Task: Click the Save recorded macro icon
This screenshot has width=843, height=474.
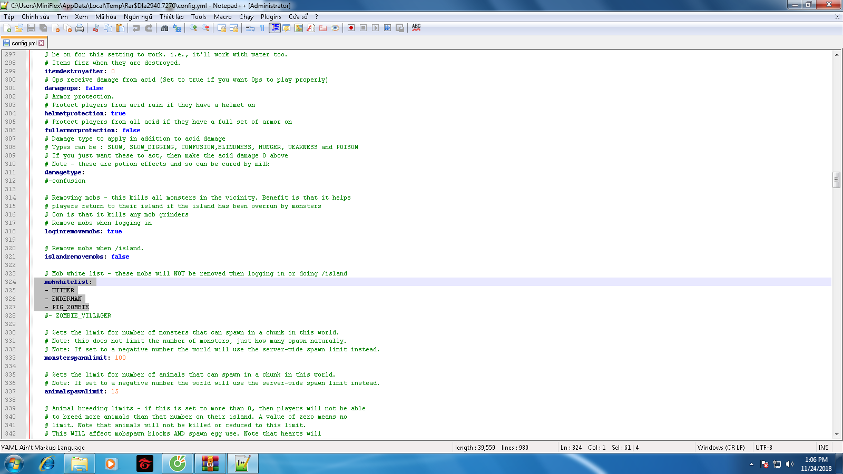Action: pyautogui.click(x=400, y=28)
